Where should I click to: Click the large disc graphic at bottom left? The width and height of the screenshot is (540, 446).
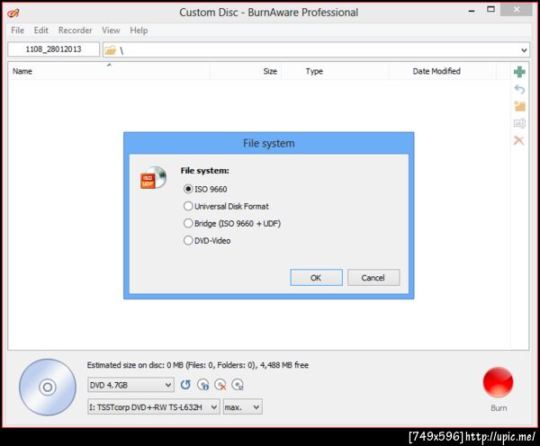click(x=48, y=388)
